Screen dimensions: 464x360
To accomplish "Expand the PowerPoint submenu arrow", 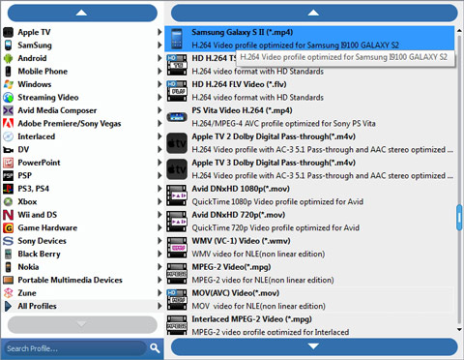I will pos(159,163).
